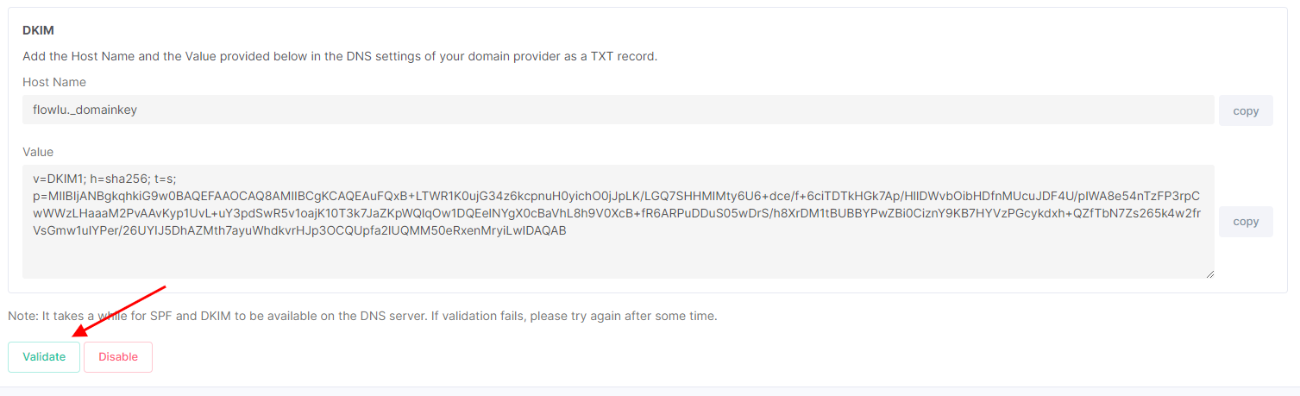
Task: Copy the Host Name value
Action: tap(1246, 110)
